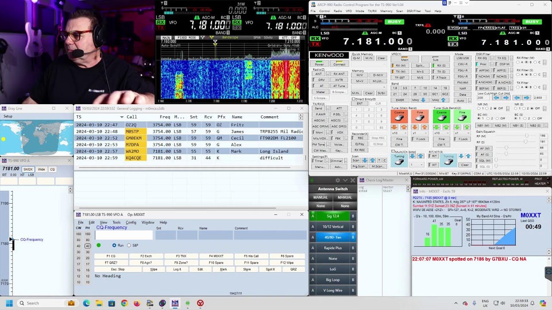Viewport: 552px width, 310px height.
Task: Click Log It button
Action: 177,269
